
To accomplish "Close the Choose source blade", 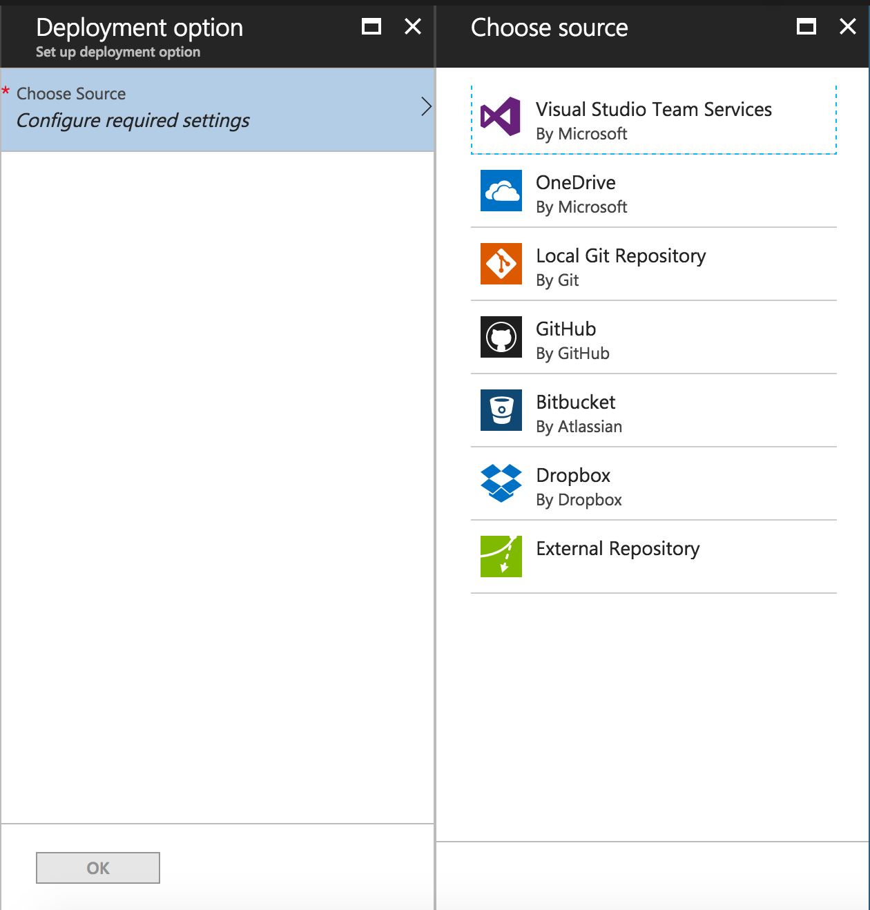I will [x=848, y=27].
